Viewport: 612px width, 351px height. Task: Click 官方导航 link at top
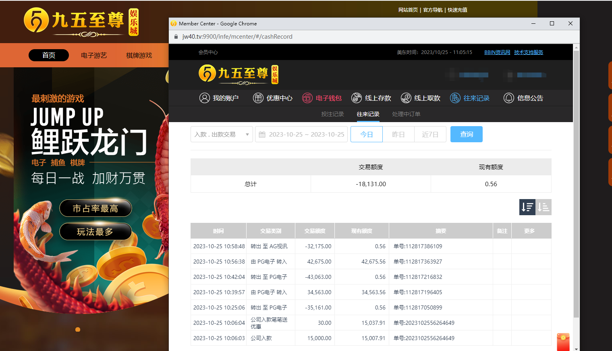(433, 10)
